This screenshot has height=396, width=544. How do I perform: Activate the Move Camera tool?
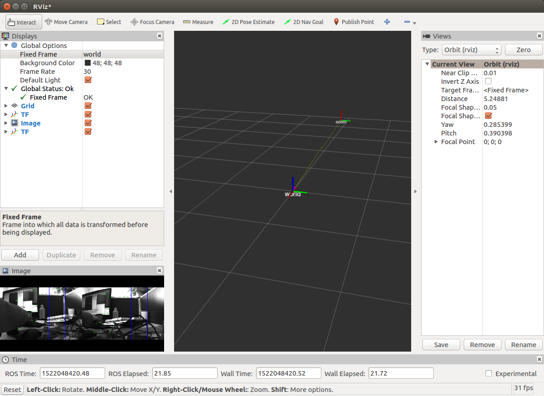click(66, 21)
